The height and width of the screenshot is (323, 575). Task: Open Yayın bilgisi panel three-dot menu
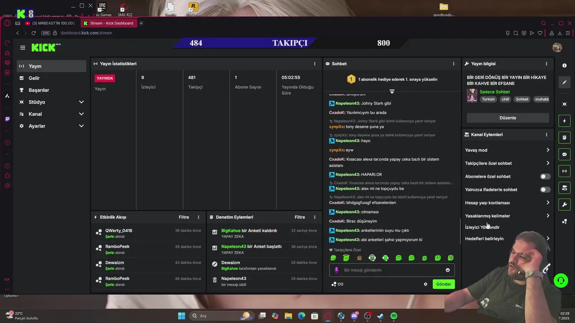click(x=546, y=64)
